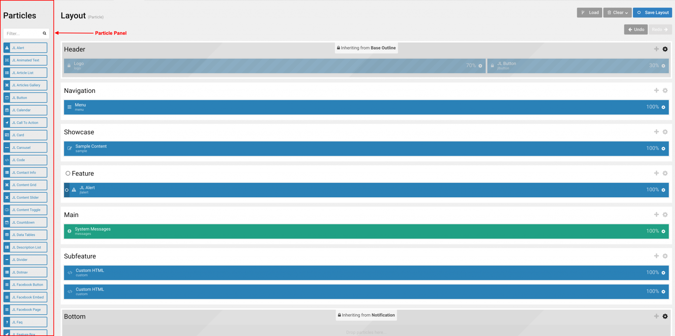Screen dimensions: 675x336
Task: Click the Inheriting from Notification badge
Action: coord(366,315)
